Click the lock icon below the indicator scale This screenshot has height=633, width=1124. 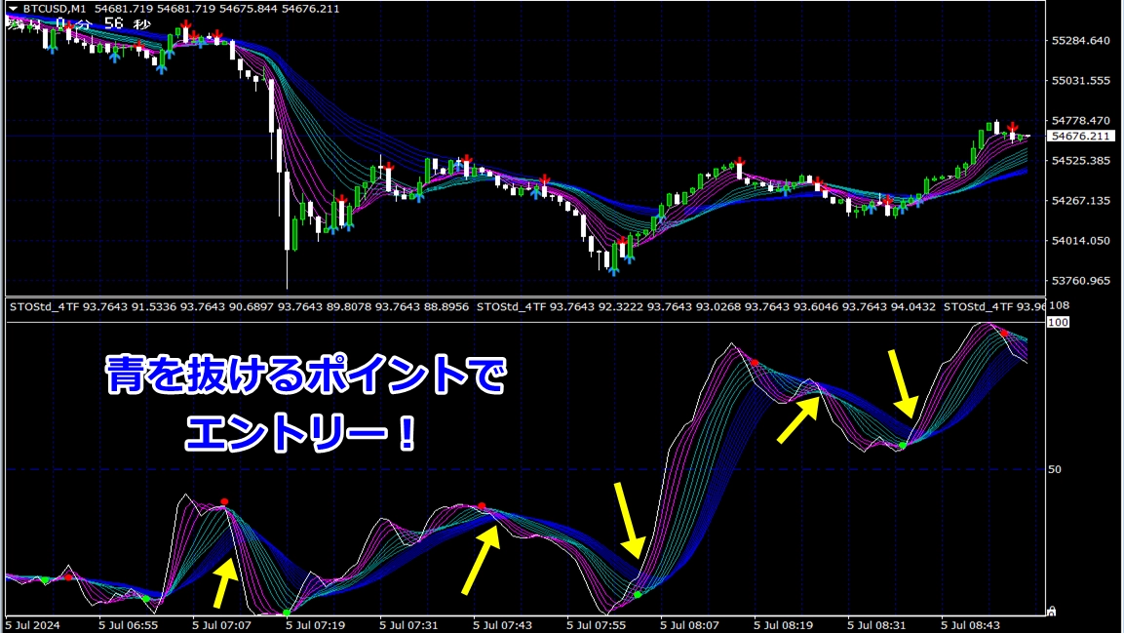(1051, 611)
